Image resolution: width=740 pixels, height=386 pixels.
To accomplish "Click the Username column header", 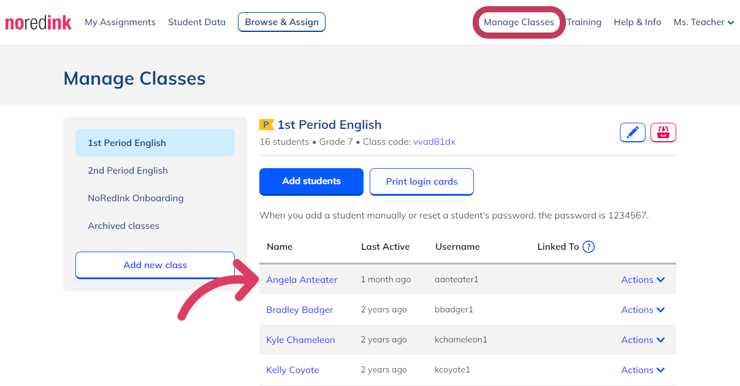I will [457, 247].
